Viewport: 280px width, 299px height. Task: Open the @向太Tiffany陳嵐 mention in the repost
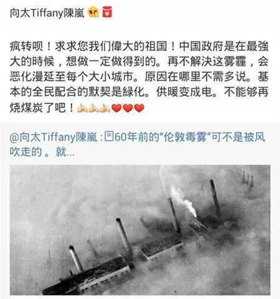(x=54, y=137)
